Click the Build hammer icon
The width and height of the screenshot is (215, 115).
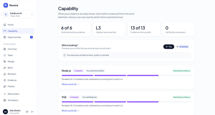5,68
